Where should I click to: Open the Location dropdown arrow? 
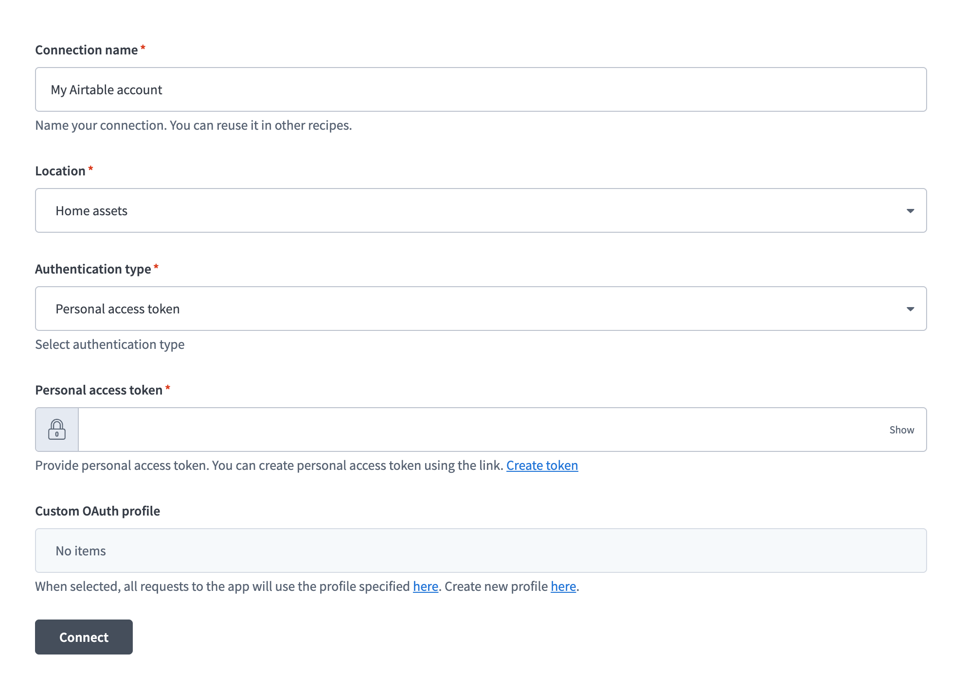click(911, 210)
